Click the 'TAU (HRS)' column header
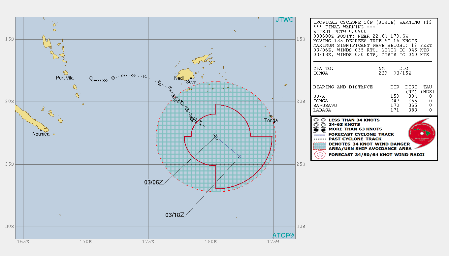This screenshot has width=449, height=256. coord(428,89)
